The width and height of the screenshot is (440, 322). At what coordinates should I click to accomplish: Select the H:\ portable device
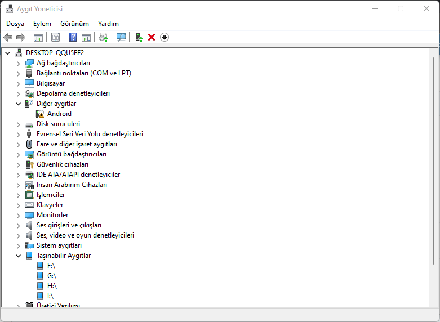(x=52, y=286)
